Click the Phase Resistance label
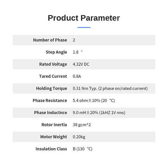 (50, 101)
